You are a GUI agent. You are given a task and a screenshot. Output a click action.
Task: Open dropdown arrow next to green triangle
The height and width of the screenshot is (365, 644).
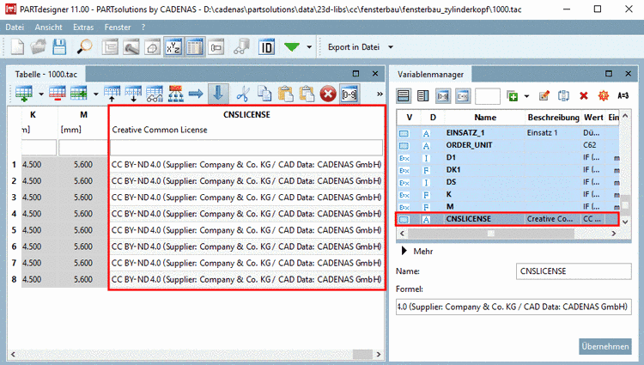click(309, 47)
